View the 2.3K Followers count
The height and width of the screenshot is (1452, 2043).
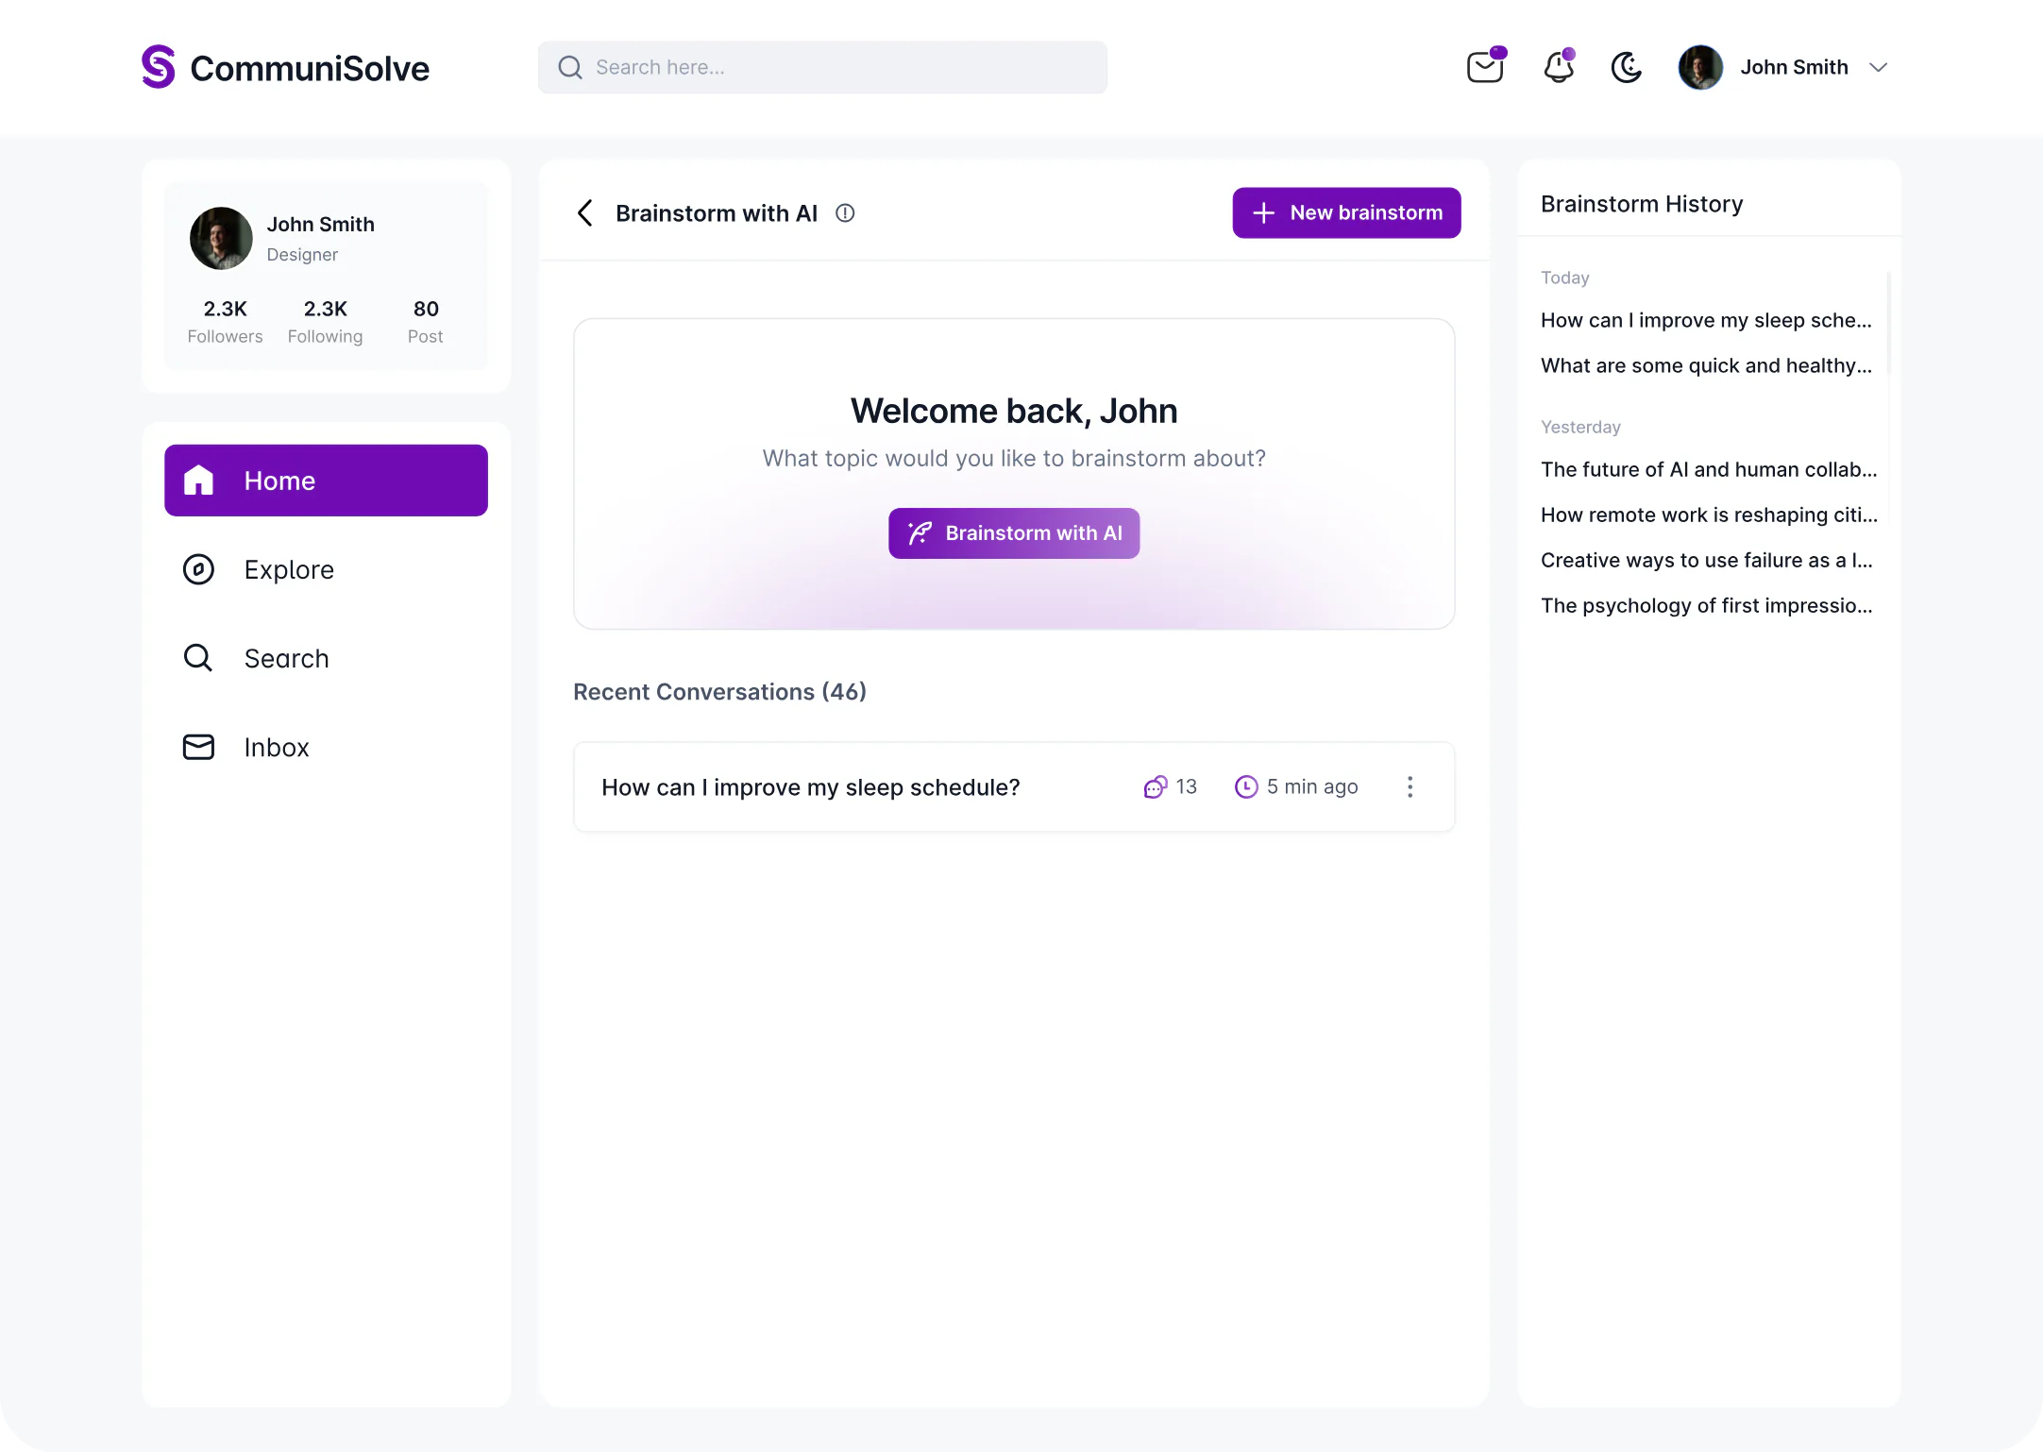(225, 322)
